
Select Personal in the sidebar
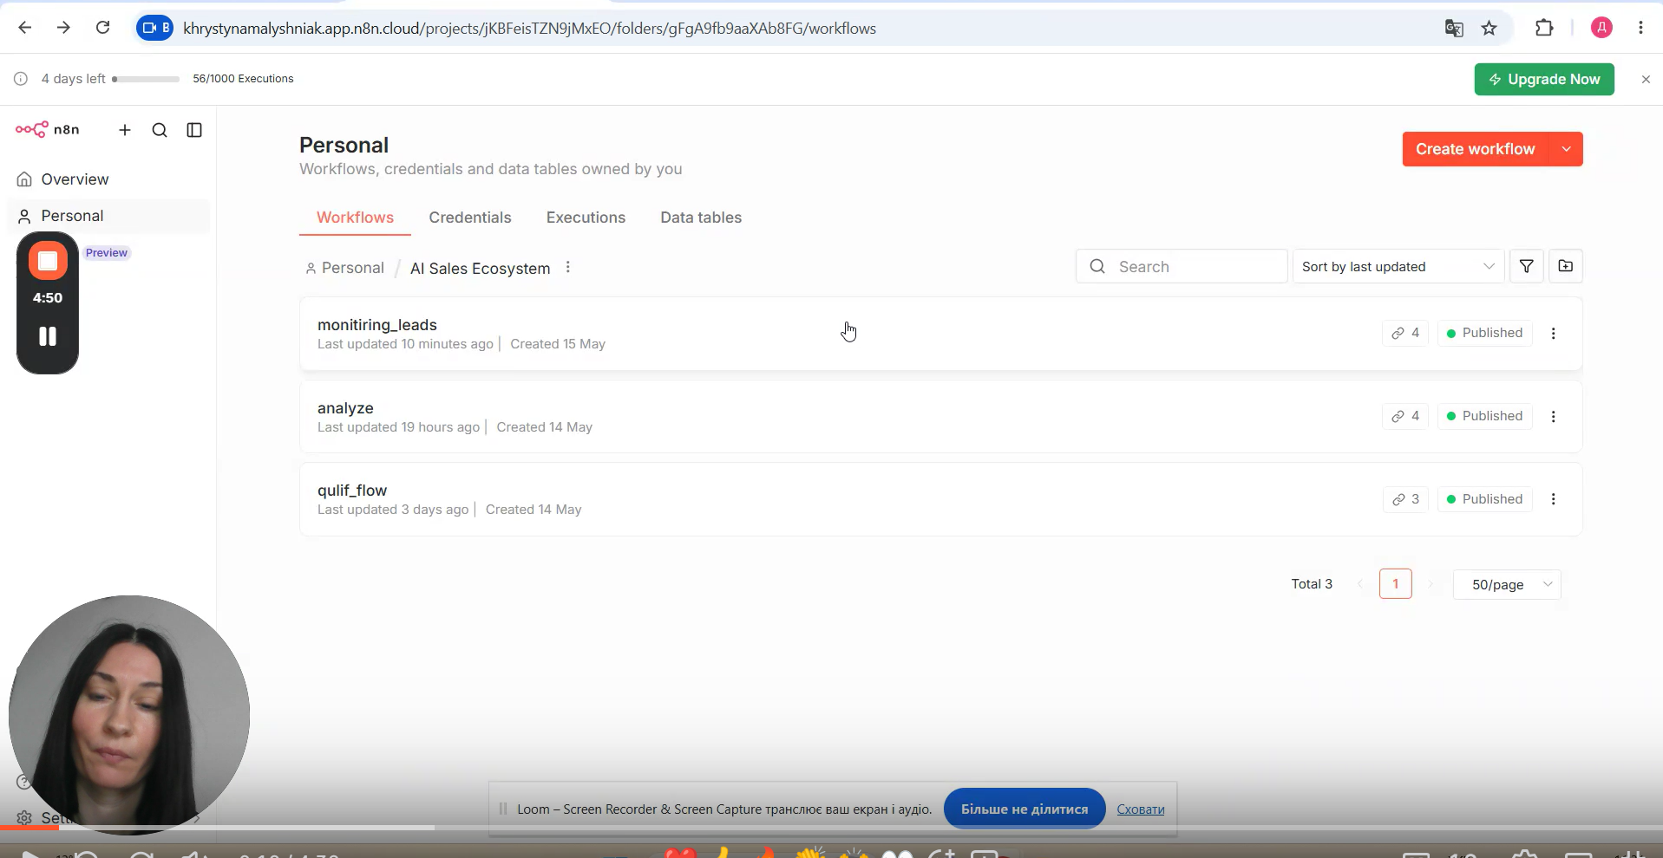pyautogui.click(x=108, y=216)
